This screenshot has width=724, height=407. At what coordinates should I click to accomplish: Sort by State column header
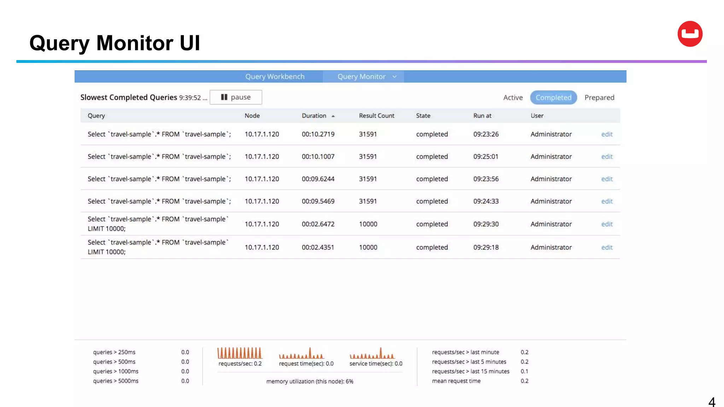423,116
